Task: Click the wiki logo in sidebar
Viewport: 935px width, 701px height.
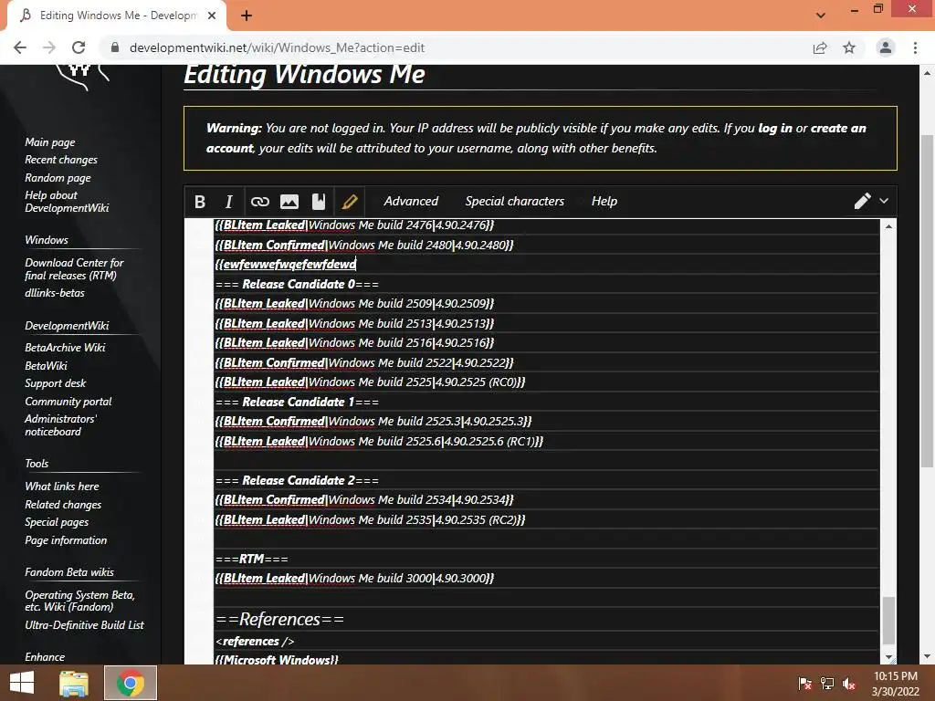Action: [x=81, y=77]
